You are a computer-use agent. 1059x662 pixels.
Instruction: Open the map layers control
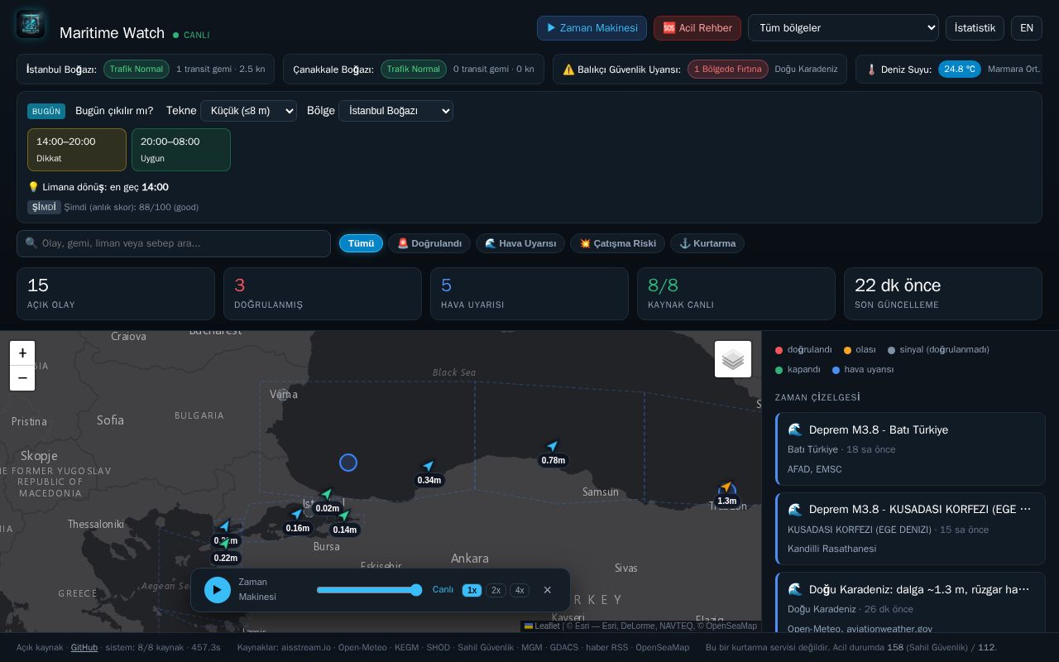click(x=733, y=359)
